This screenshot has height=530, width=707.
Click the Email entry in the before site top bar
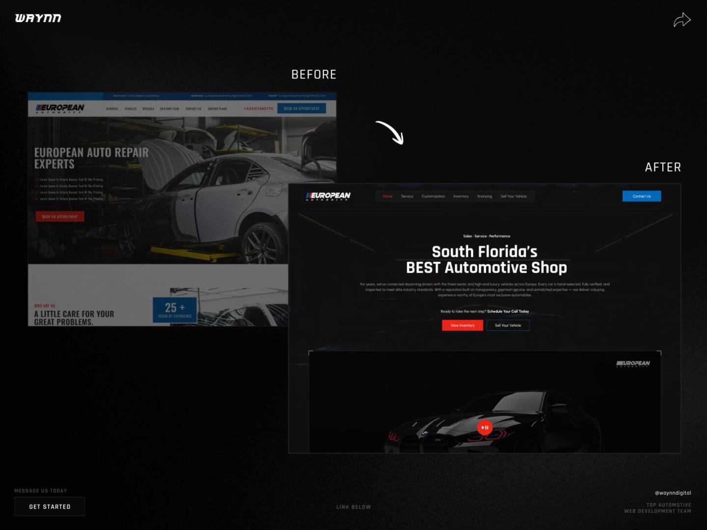coord(297,96)
